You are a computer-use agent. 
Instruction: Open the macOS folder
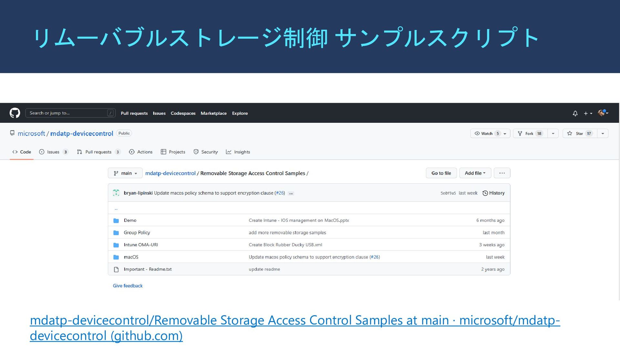click(131, 257)
